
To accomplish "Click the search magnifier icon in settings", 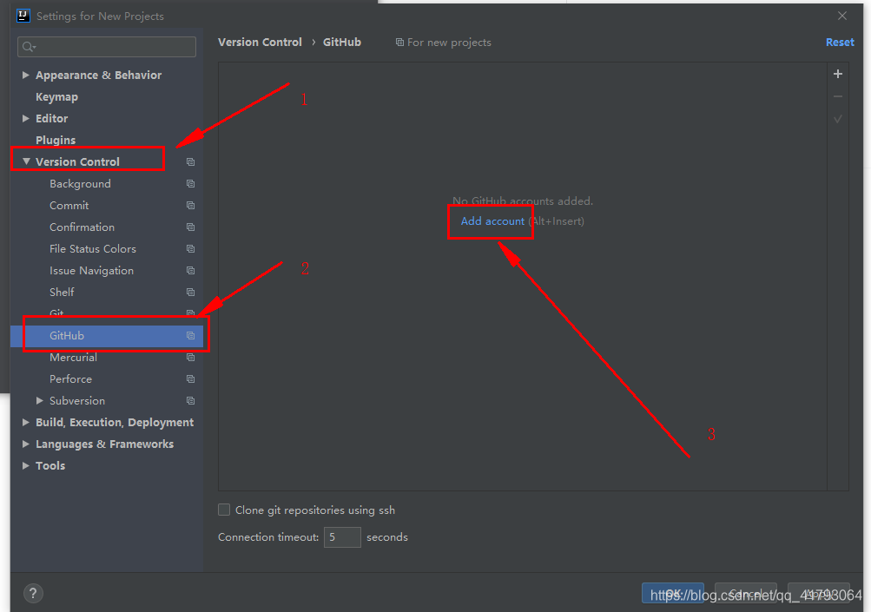I will pyautogui.click(x=29, y=47).
